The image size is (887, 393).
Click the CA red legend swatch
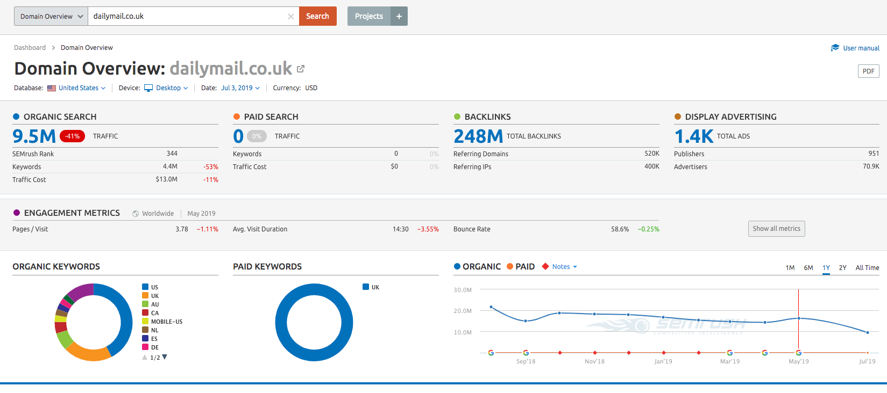tap(145, 313)
